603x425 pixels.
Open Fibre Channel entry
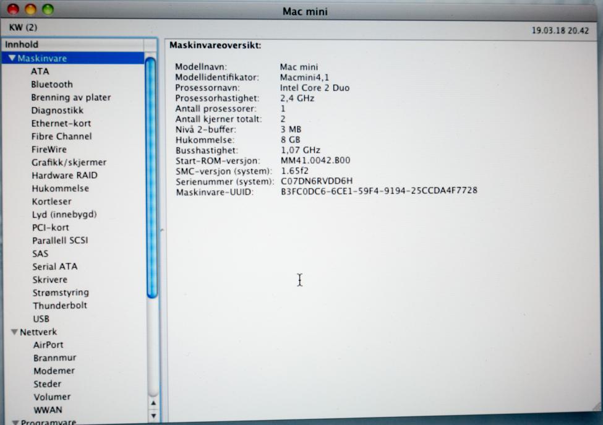(61, 137)
